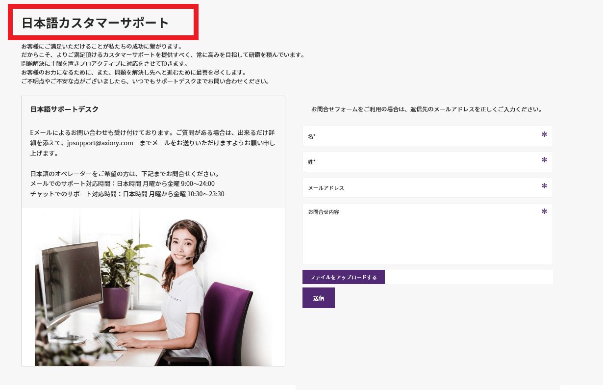Click the ファイルをアップロードする upload button

344,277
